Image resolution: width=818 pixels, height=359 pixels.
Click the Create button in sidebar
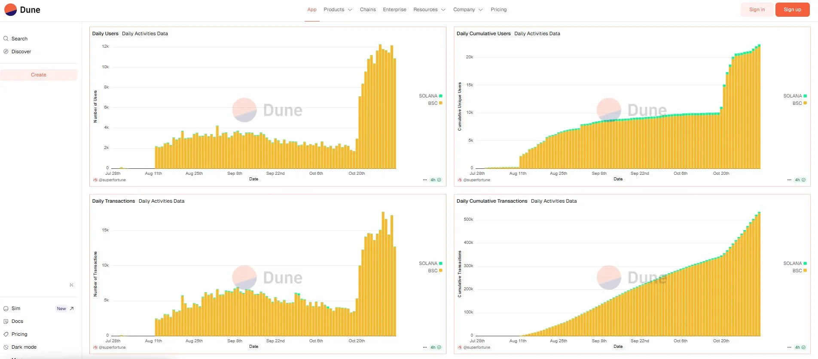pos(39,75)
